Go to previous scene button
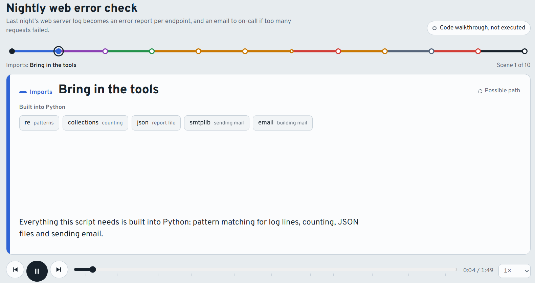Screen dimensions: 535x283 coord(15,269)
